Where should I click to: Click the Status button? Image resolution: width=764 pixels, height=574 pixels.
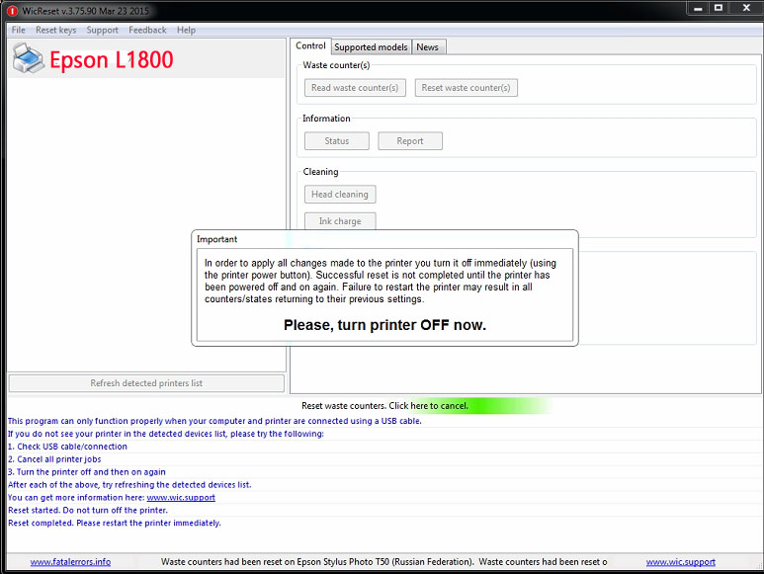(337, 141)
